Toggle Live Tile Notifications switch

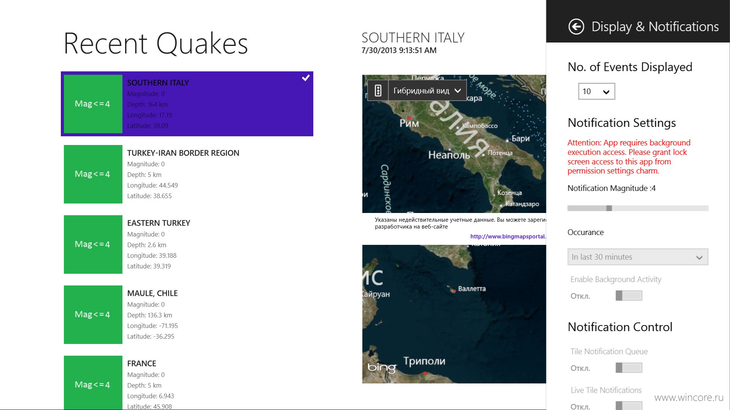[629, 406]
